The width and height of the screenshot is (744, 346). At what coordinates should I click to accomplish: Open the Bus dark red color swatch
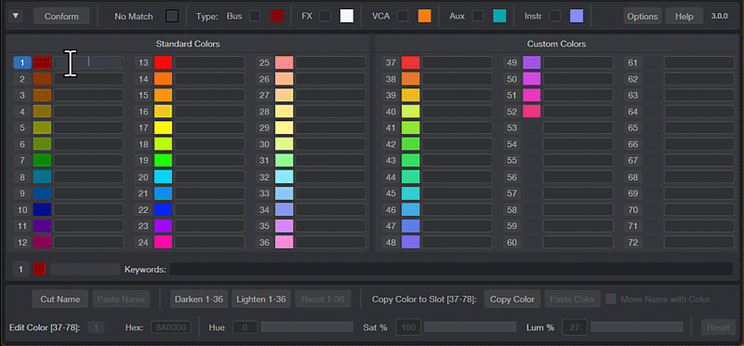coord(276,16)
